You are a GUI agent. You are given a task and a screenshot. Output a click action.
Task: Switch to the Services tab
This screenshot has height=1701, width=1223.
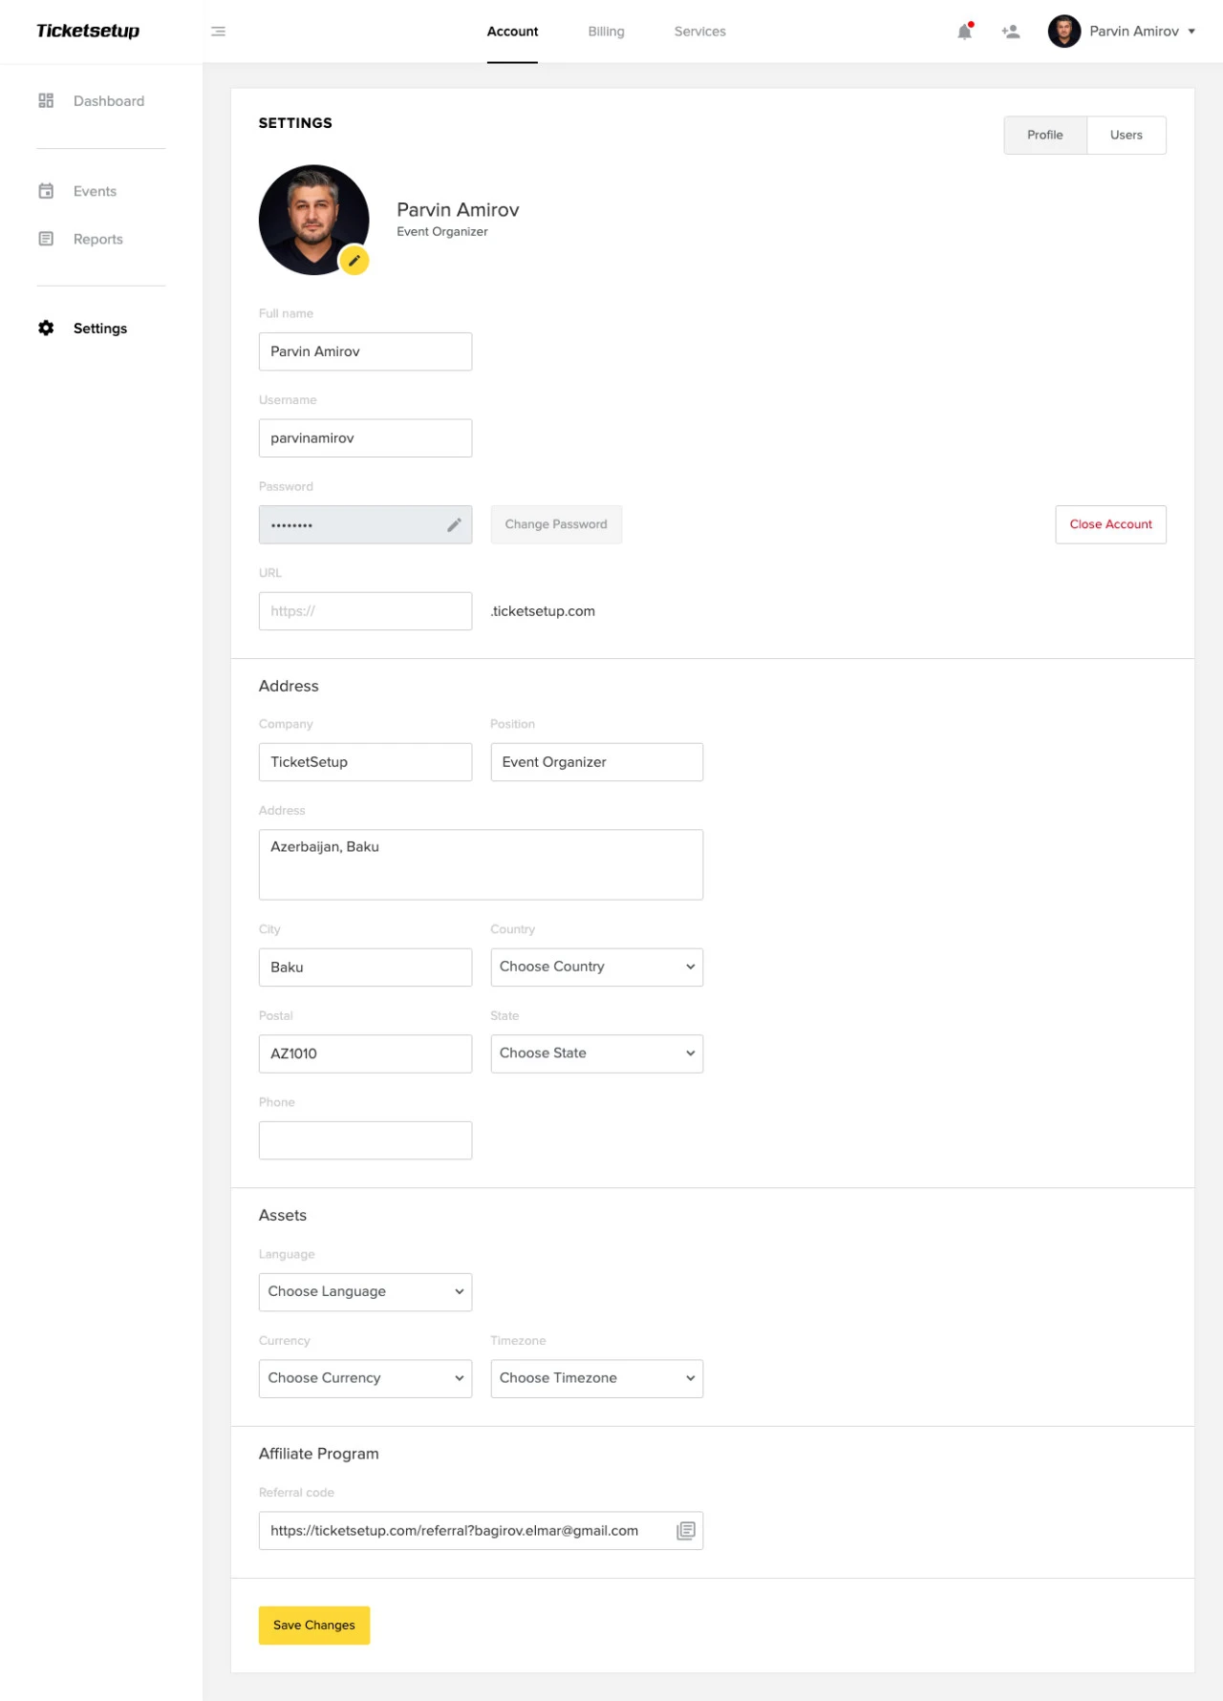pyautogui.click(x=700, y=32)
